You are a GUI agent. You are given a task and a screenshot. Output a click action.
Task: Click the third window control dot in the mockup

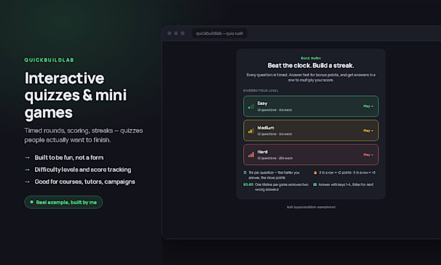click(x=182, y=33)
